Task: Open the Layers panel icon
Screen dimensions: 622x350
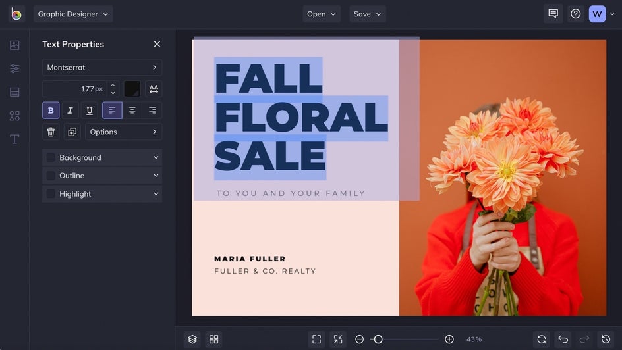Action: (x=192, y=339)
